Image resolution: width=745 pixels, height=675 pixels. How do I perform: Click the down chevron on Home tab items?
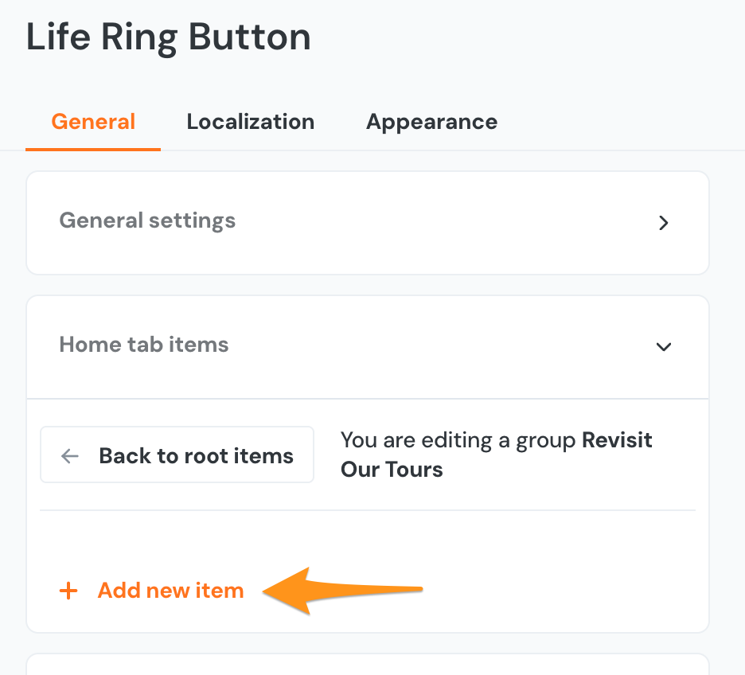(x=663, y=347)
